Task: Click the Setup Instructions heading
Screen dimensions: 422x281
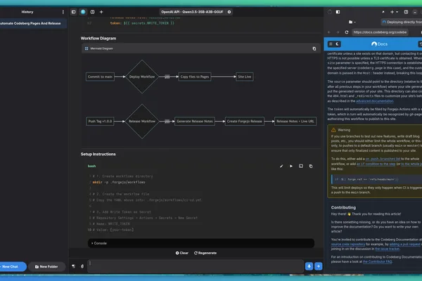Action: click(98, 154)
